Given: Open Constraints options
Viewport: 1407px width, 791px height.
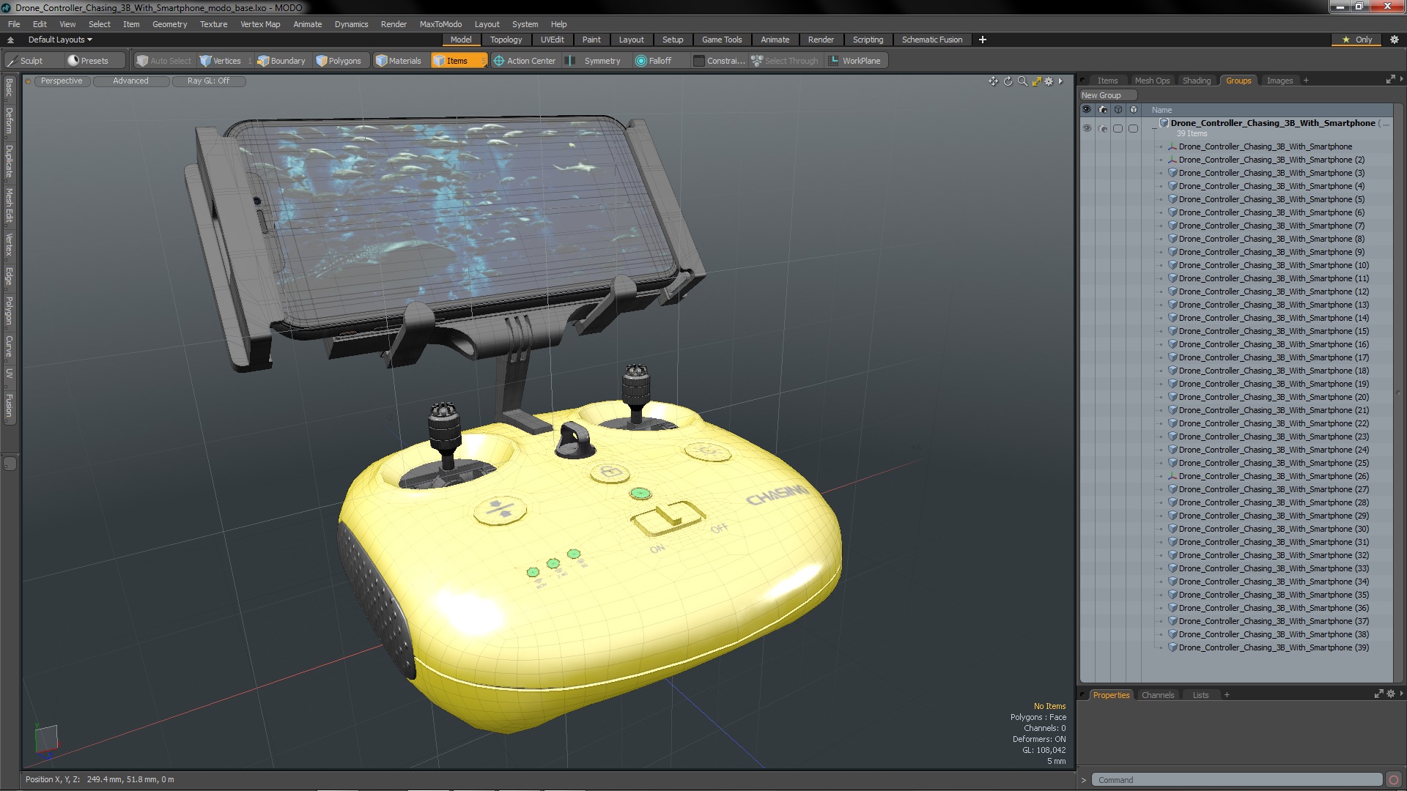Looking at the screenshot, I should tap(719, 61).
